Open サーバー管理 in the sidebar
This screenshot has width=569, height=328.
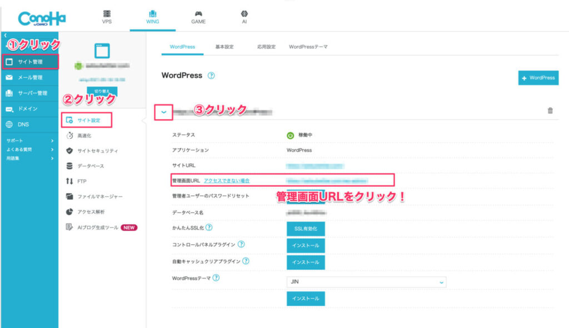(x=30, y=93)
